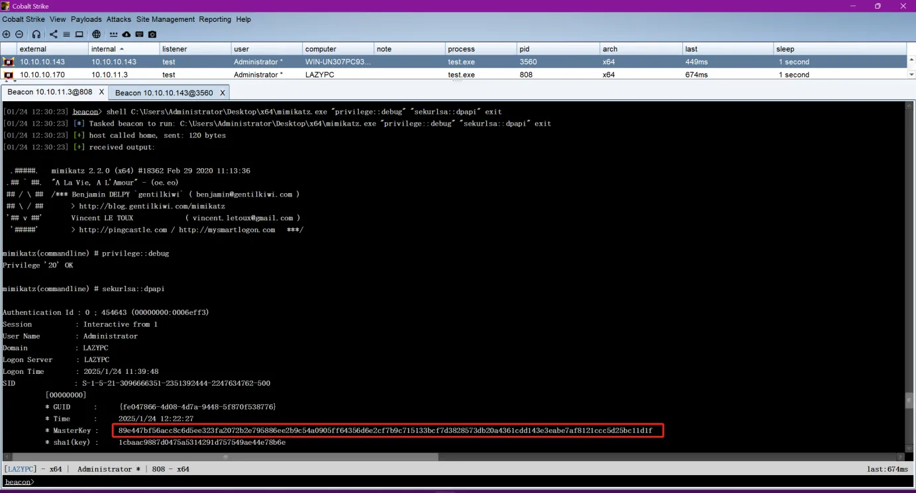916x493 pixels.
Task: Open Credentials via the dots-line icon
Action: tap(114, 34)
